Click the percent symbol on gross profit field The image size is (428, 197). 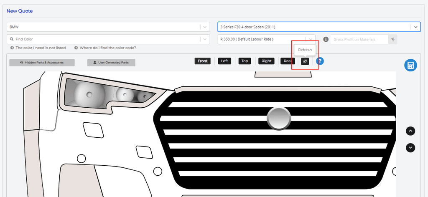[392, 39]
